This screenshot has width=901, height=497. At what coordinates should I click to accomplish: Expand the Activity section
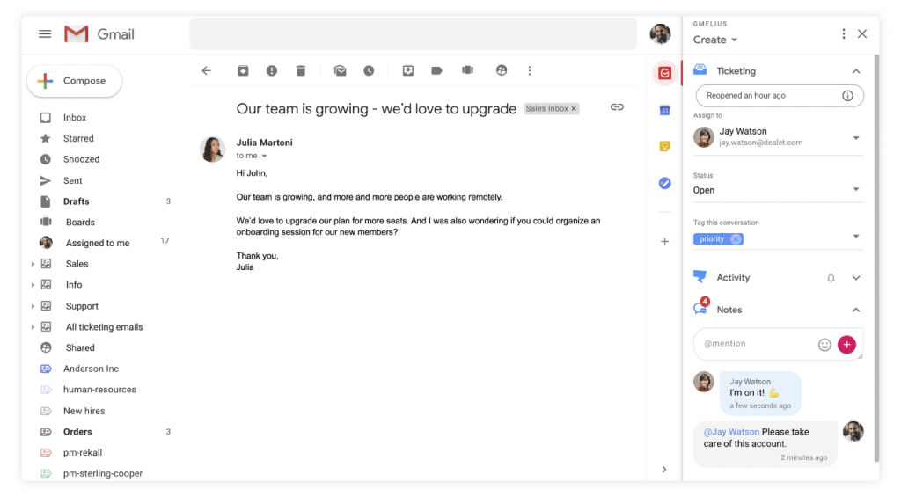pos(856,278)
